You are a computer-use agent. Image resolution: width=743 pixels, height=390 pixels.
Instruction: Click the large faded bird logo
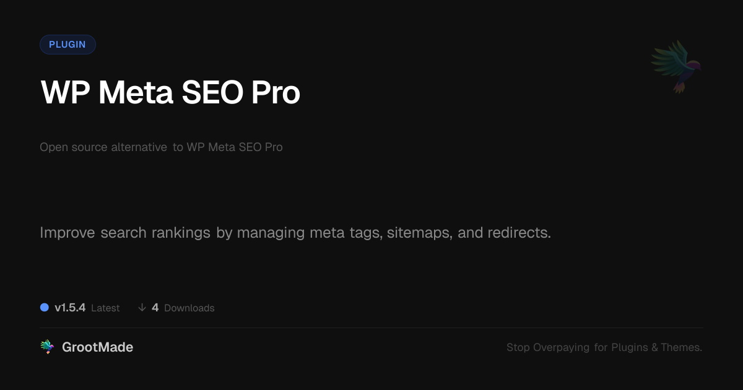[676, 66]
